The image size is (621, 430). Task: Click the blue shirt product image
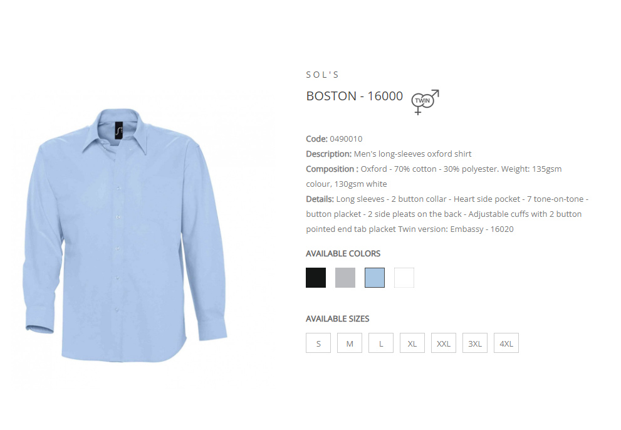(x=125, y=235)
